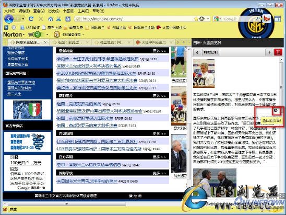Click the plus icon in side panel
The width and height of the screenshot is (286, 215).
[x=269, y=52]
